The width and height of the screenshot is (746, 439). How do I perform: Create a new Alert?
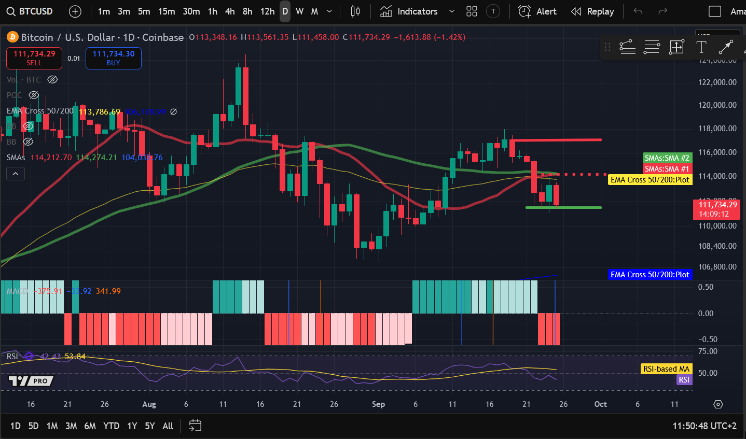[x=538, y=11]
